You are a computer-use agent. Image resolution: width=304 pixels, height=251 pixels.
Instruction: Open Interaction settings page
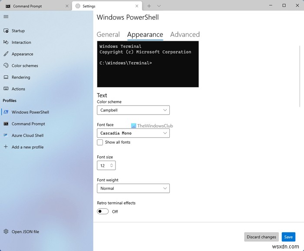46,42
